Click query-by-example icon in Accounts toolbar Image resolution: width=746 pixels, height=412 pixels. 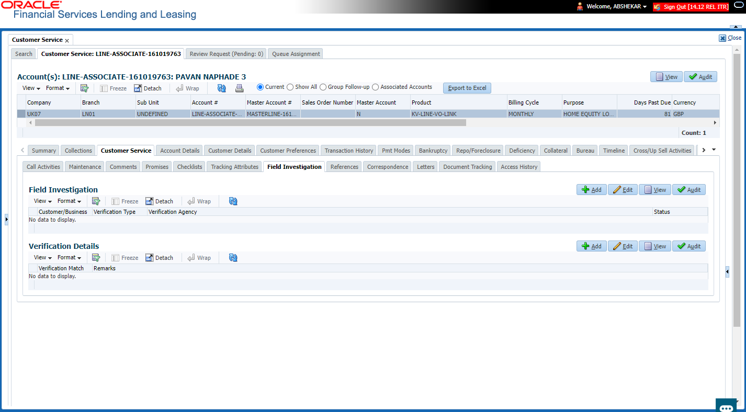pos(84,88)
